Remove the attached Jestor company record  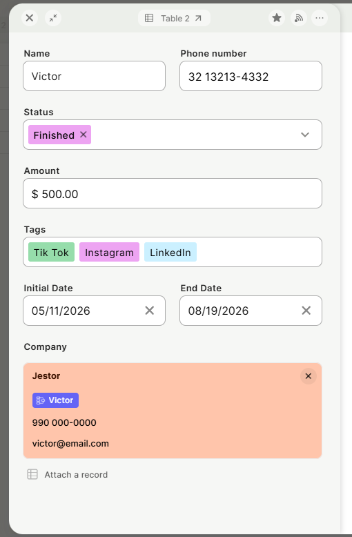tap(308, 376)
